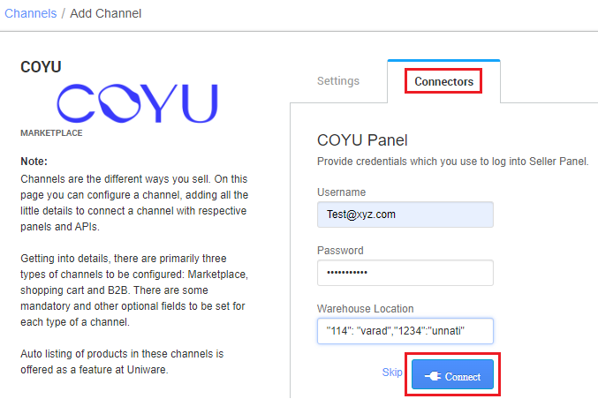Switch to the Settings tab
598x414 pixels.
point(338,81)
